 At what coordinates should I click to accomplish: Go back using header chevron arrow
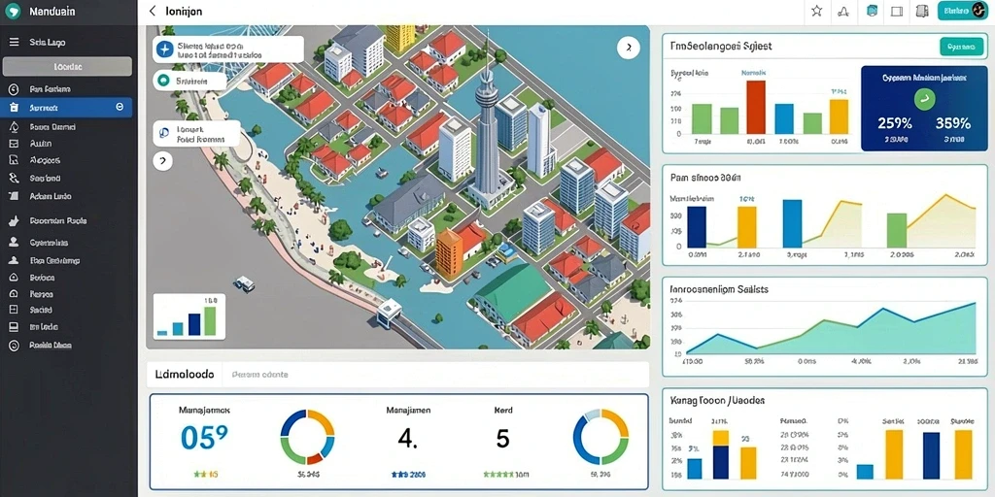(x=152, y=11)
